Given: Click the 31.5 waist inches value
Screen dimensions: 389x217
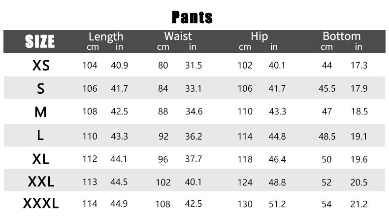Looking at the screenshot, I should pos(194,66).
